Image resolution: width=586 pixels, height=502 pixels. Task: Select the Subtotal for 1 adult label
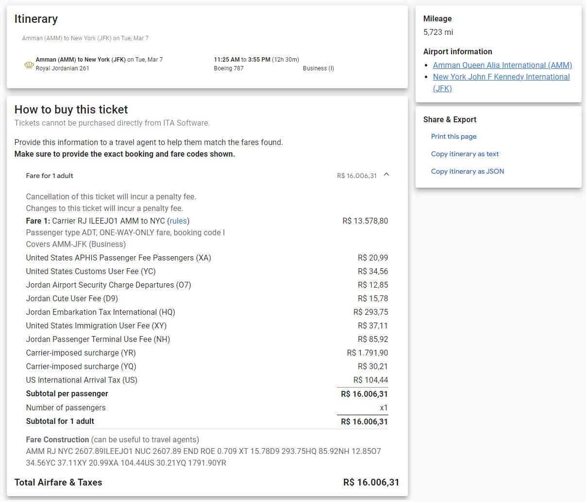pos(60,421)
